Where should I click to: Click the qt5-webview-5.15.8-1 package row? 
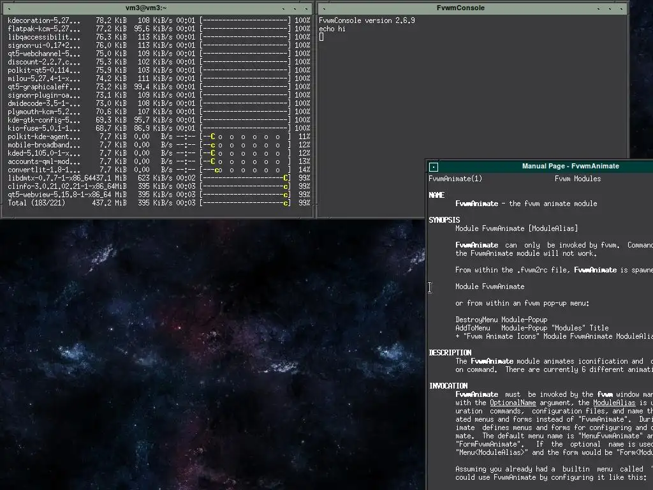(159, 195)
